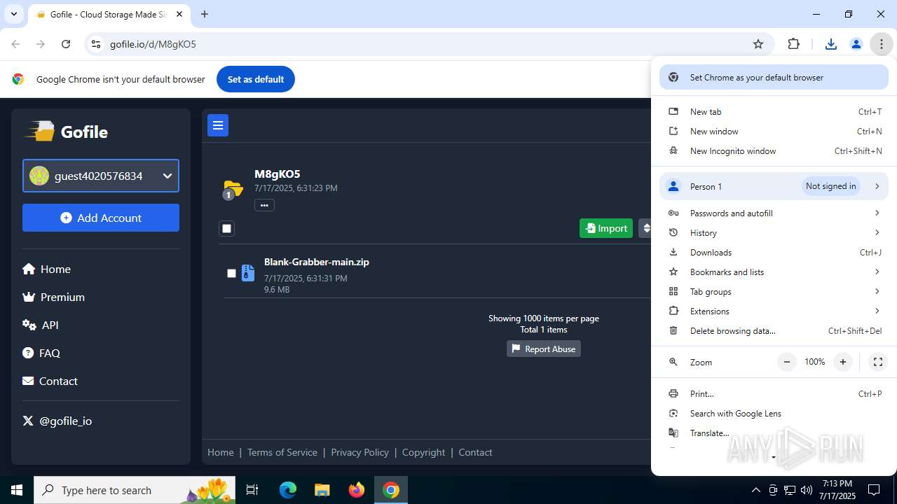This screenshot has height=504, width=897.
Task: Click the Set as default button
Action: point(255,79)
